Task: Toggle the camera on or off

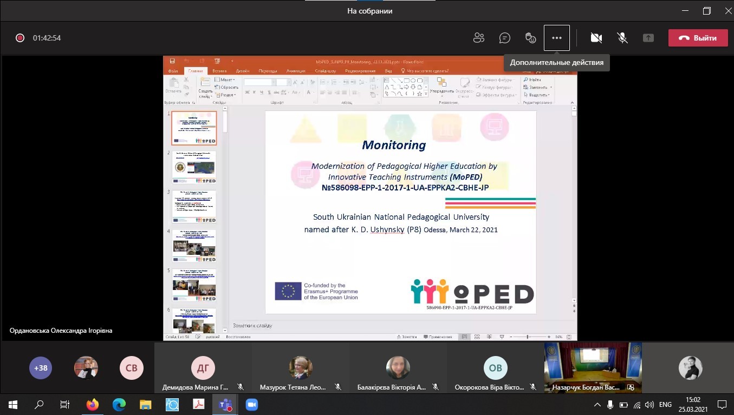Action: click(596, 38)
